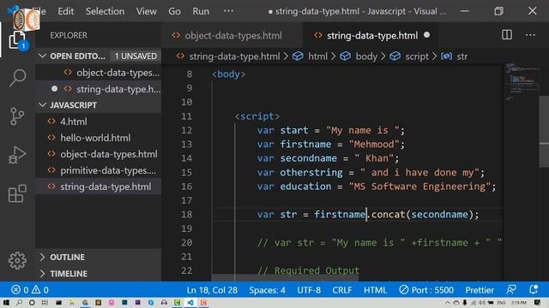Click the feedback icon in status bar
The width and height of the screenshot is (549, 308).
click(511, 290)
